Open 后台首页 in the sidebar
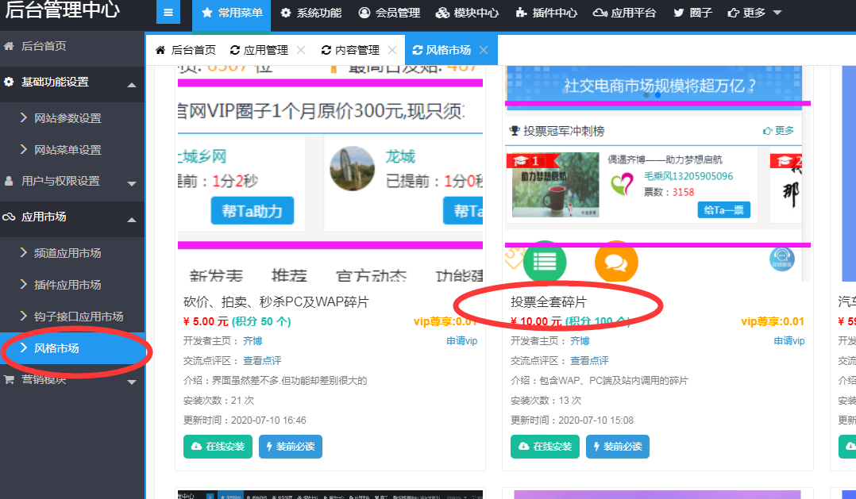The height and width of the screenshot is (499, 856). point(44,46)
